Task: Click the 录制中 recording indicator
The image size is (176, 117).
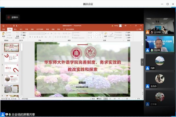Action: [x=13, y=17]
